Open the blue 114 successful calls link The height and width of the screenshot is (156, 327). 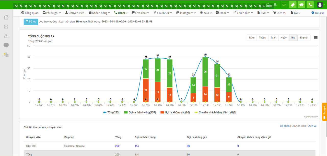[137, 146]
